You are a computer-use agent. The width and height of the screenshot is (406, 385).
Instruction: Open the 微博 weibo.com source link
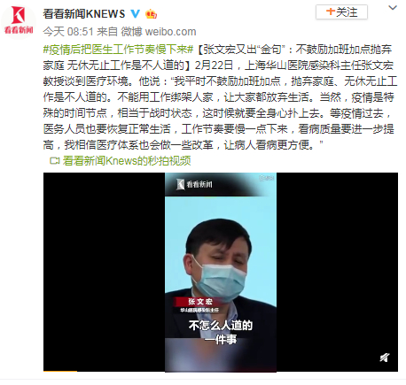click(159, 32)
